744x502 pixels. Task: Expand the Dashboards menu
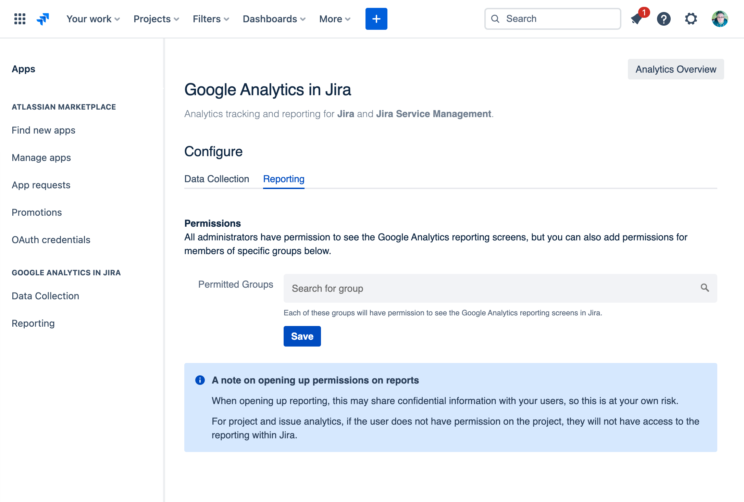[x=274, y=19]
